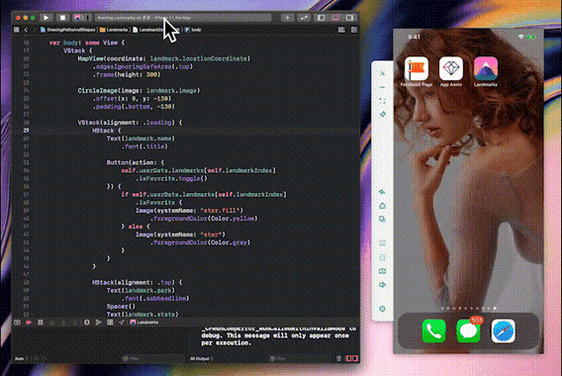This screenshot has width=562, height=376.
Task: Toggle the inspectors panel visibility button
Action: (350, 18)
